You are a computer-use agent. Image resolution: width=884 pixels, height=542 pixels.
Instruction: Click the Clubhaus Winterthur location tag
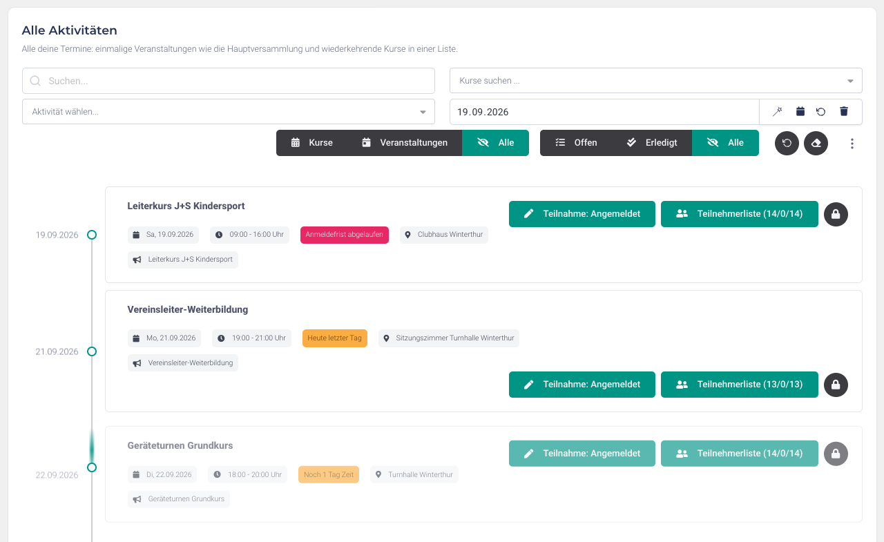pos(444,235)
